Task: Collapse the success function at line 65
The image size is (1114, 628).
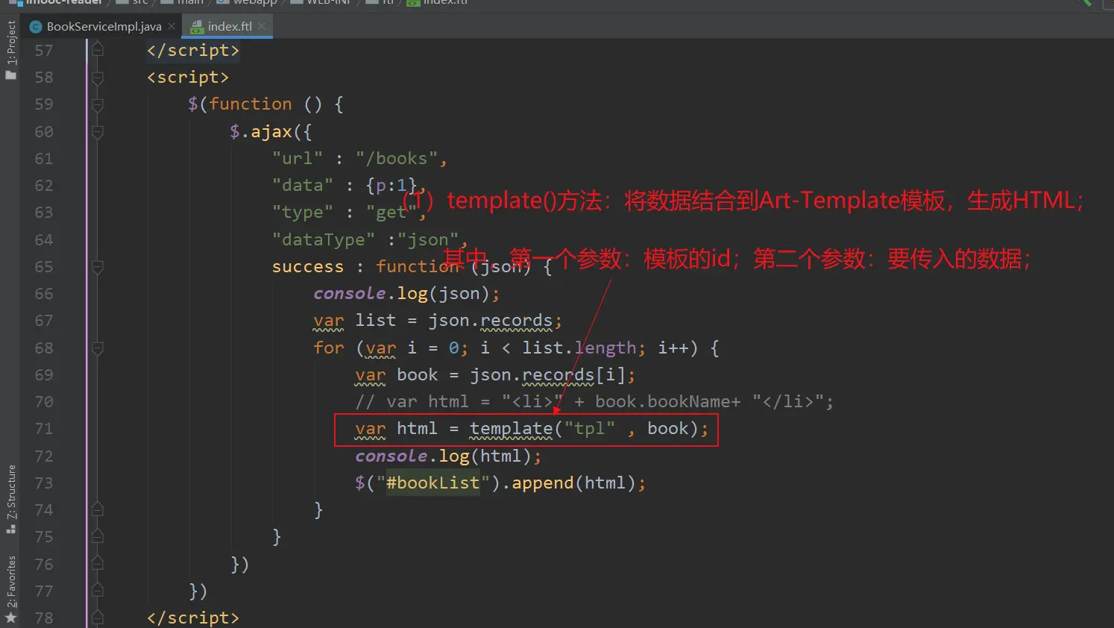Action: click(97, 266)
